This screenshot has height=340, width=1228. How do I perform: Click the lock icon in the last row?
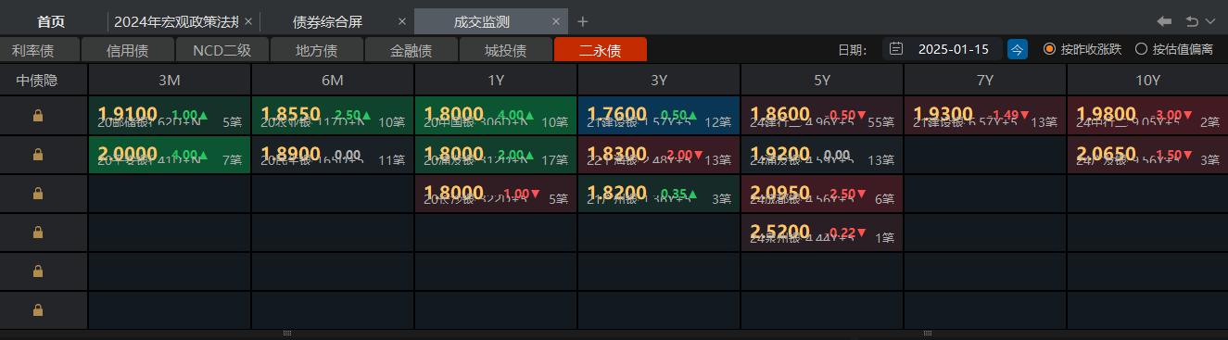coord(38,310)
